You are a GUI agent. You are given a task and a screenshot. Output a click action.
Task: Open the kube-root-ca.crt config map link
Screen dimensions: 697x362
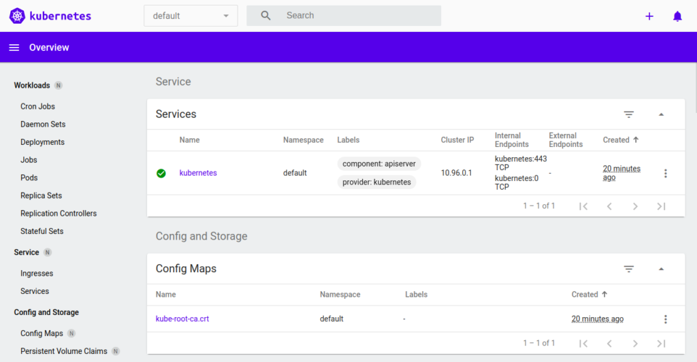click(x=182, y=319)
